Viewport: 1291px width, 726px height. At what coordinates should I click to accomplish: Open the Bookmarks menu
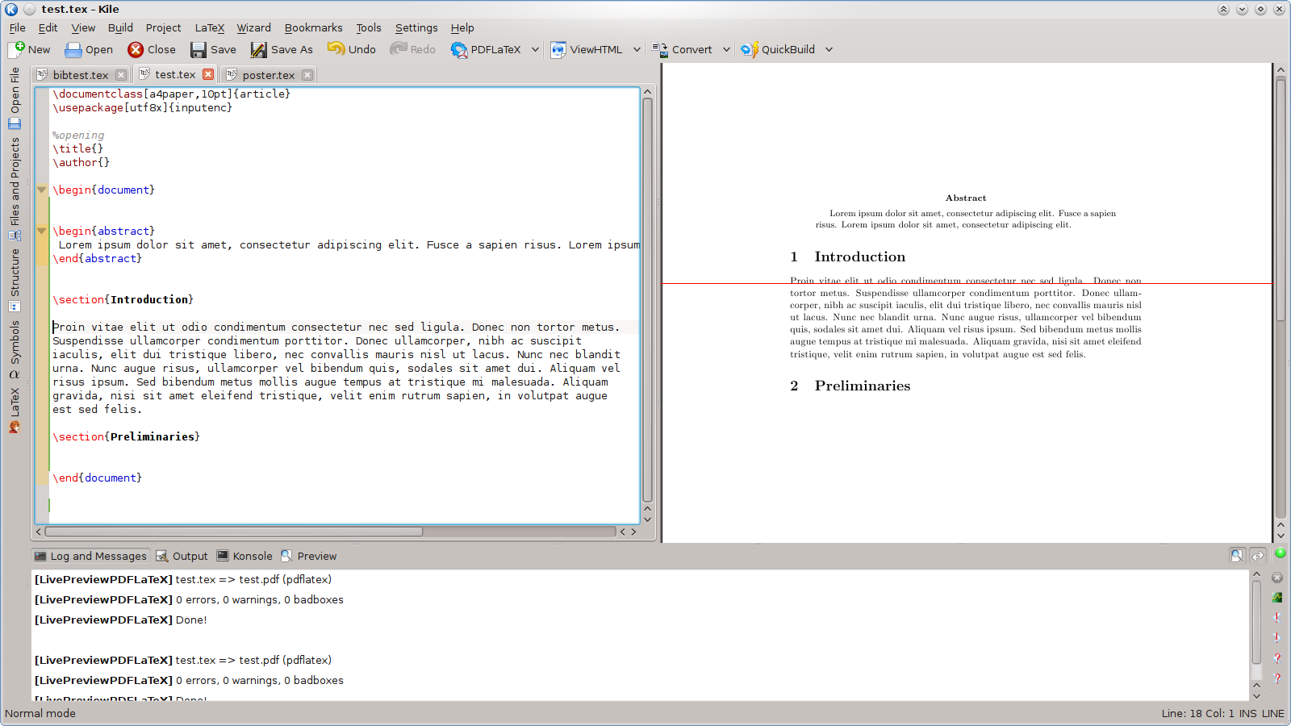pos(313,27)
